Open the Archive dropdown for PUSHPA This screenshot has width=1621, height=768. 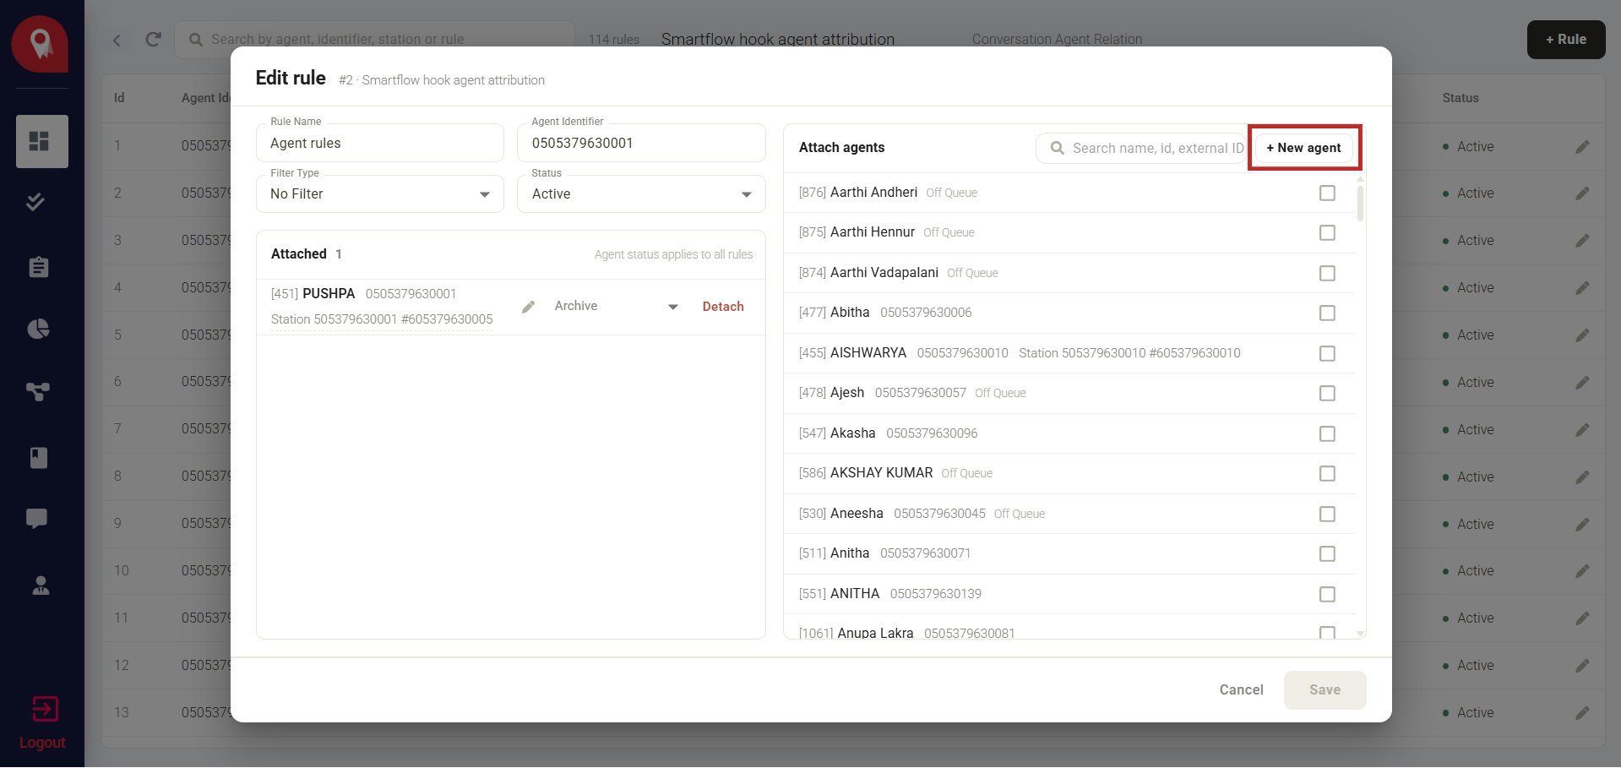616,307
